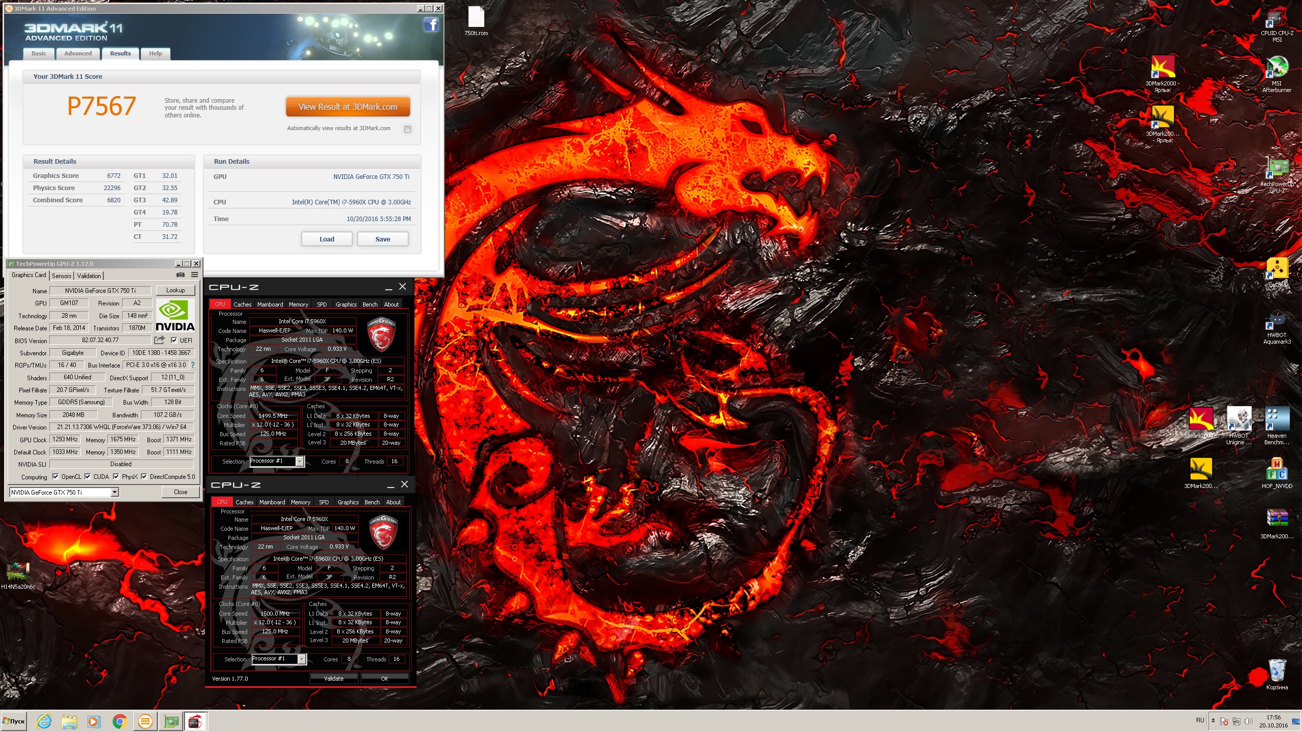Select the CPUID CPU-Z MSI desktop shortcut
1302x732 pixels.
tap(1277, 26)
